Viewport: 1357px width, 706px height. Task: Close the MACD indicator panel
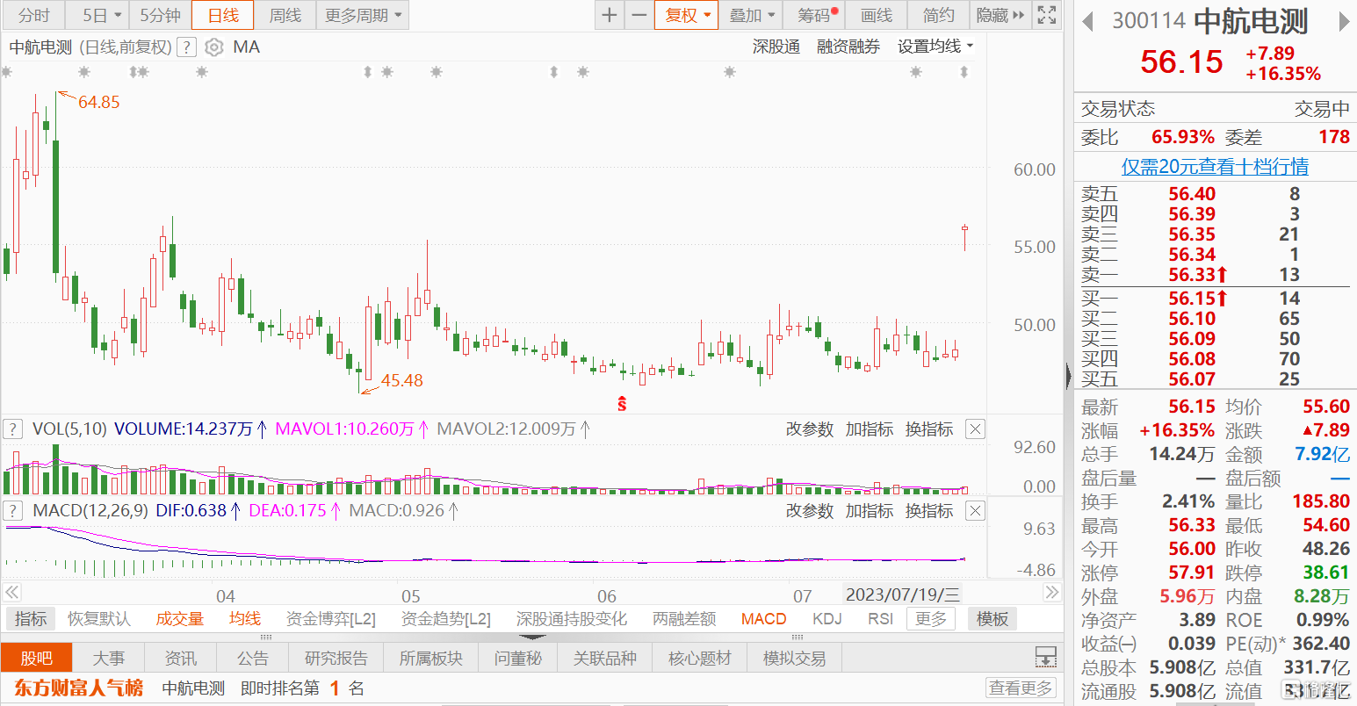click(x=975, y=511)
